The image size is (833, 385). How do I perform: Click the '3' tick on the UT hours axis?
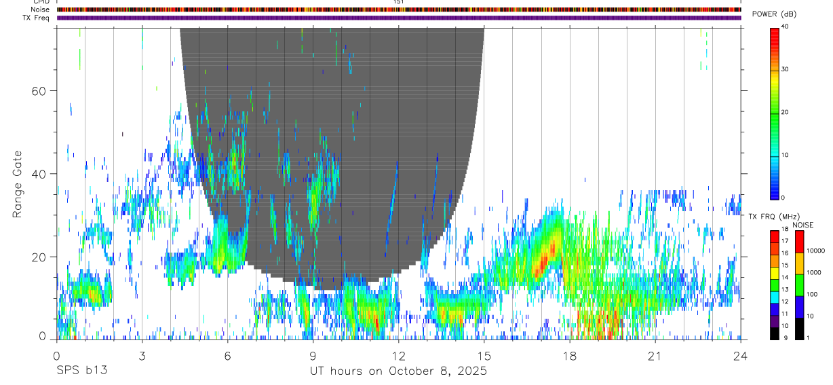point(142,356)
